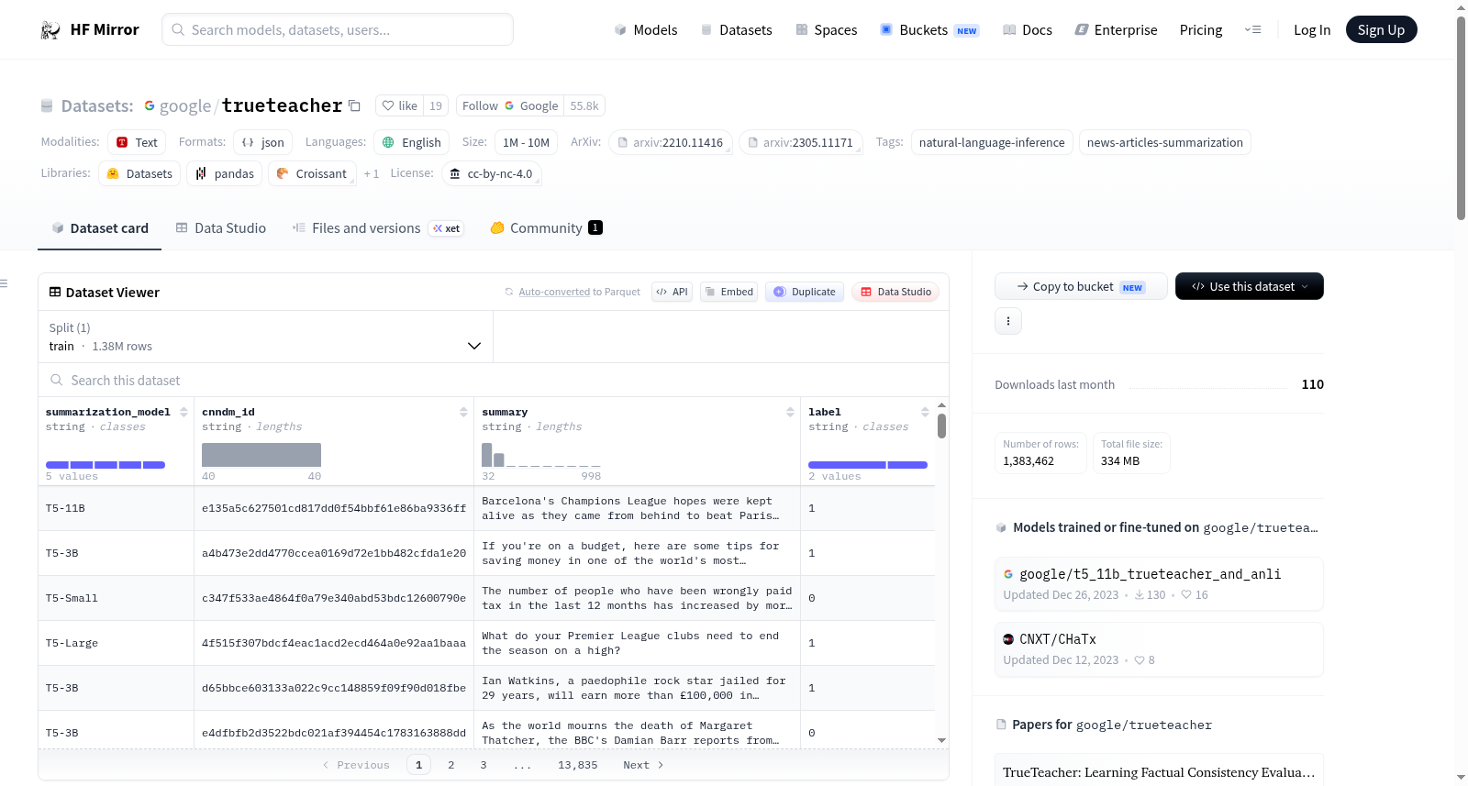Image resolution: width=1468 pixels, height=786 pixels.
Task: Sort the summary column
Action: [790, 412]
